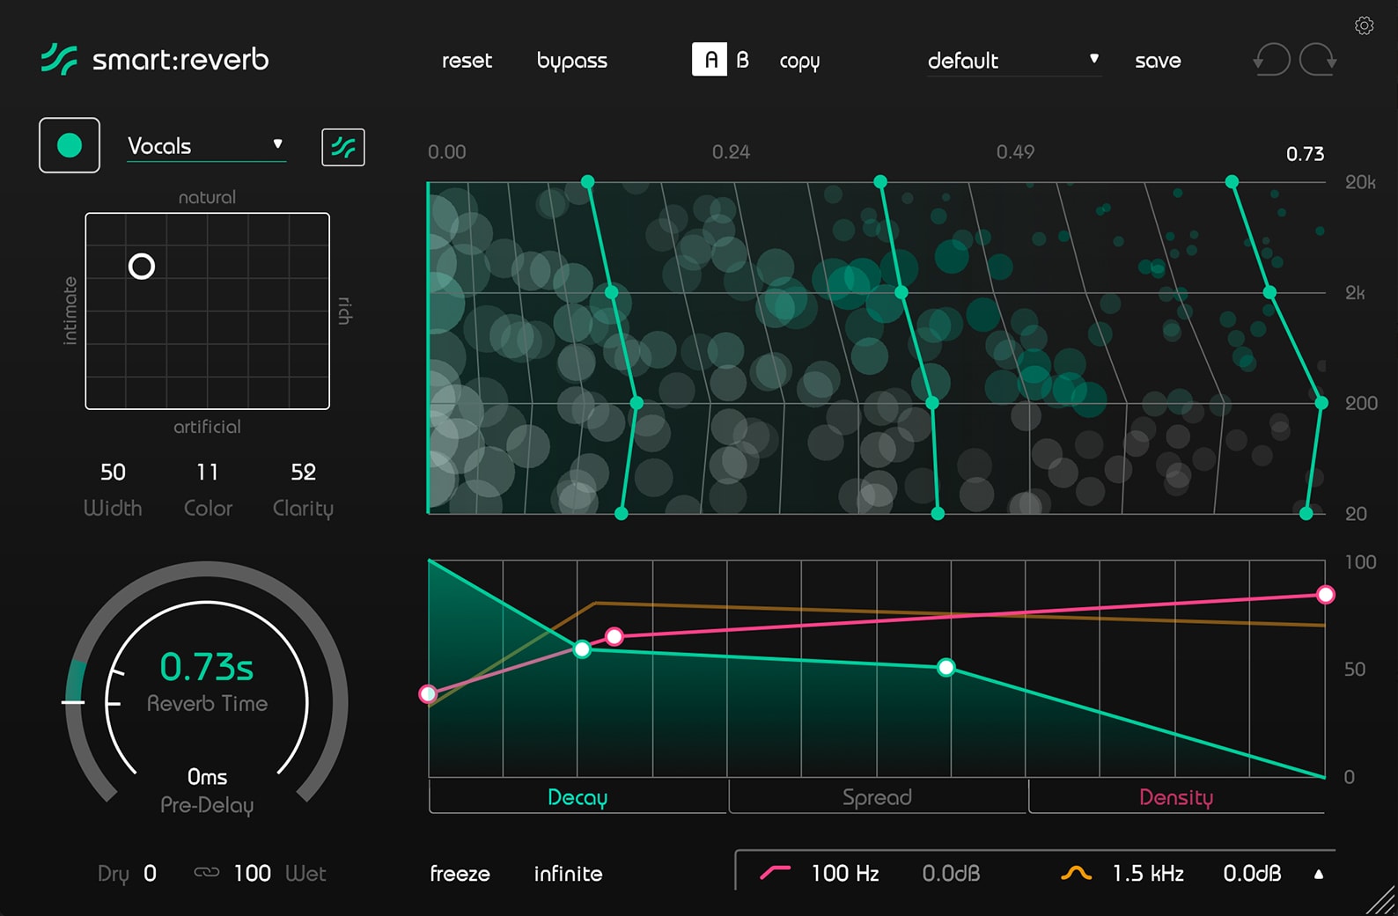
Task: Switch to state B
Action: (x=742, y=60)
